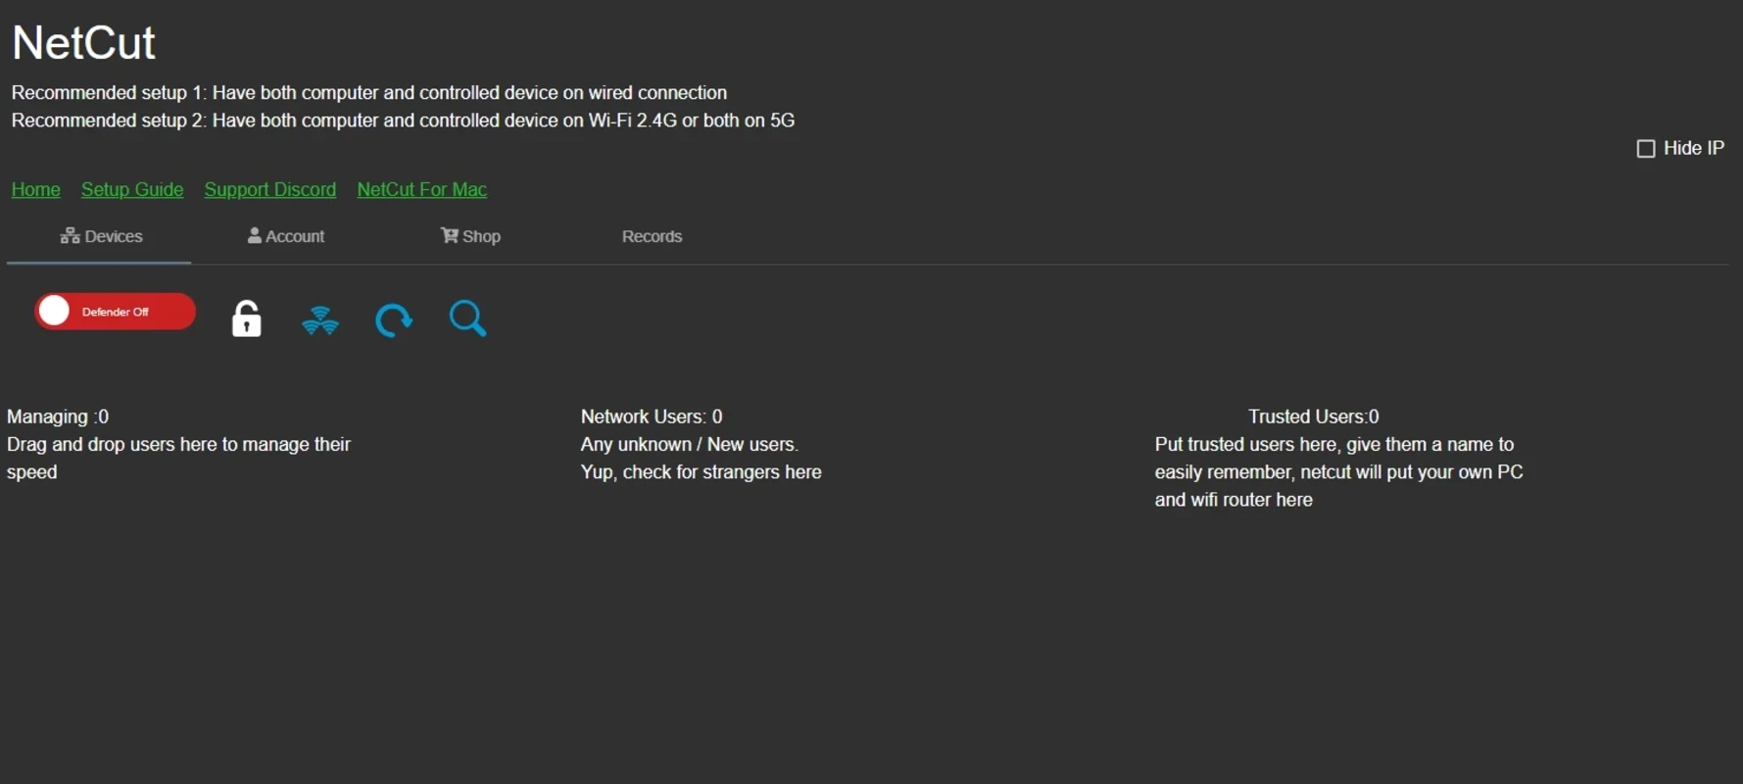Viewport: 1743px width, 784px height.
Task: Click the cart icon on the Shop tab
Action: [x=450, y=235]
